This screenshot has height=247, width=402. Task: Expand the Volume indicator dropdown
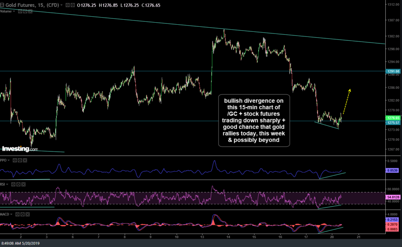(x=14, y=11)
